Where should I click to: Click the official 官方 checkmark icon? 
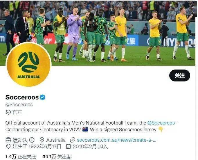(x=8, y=112)
